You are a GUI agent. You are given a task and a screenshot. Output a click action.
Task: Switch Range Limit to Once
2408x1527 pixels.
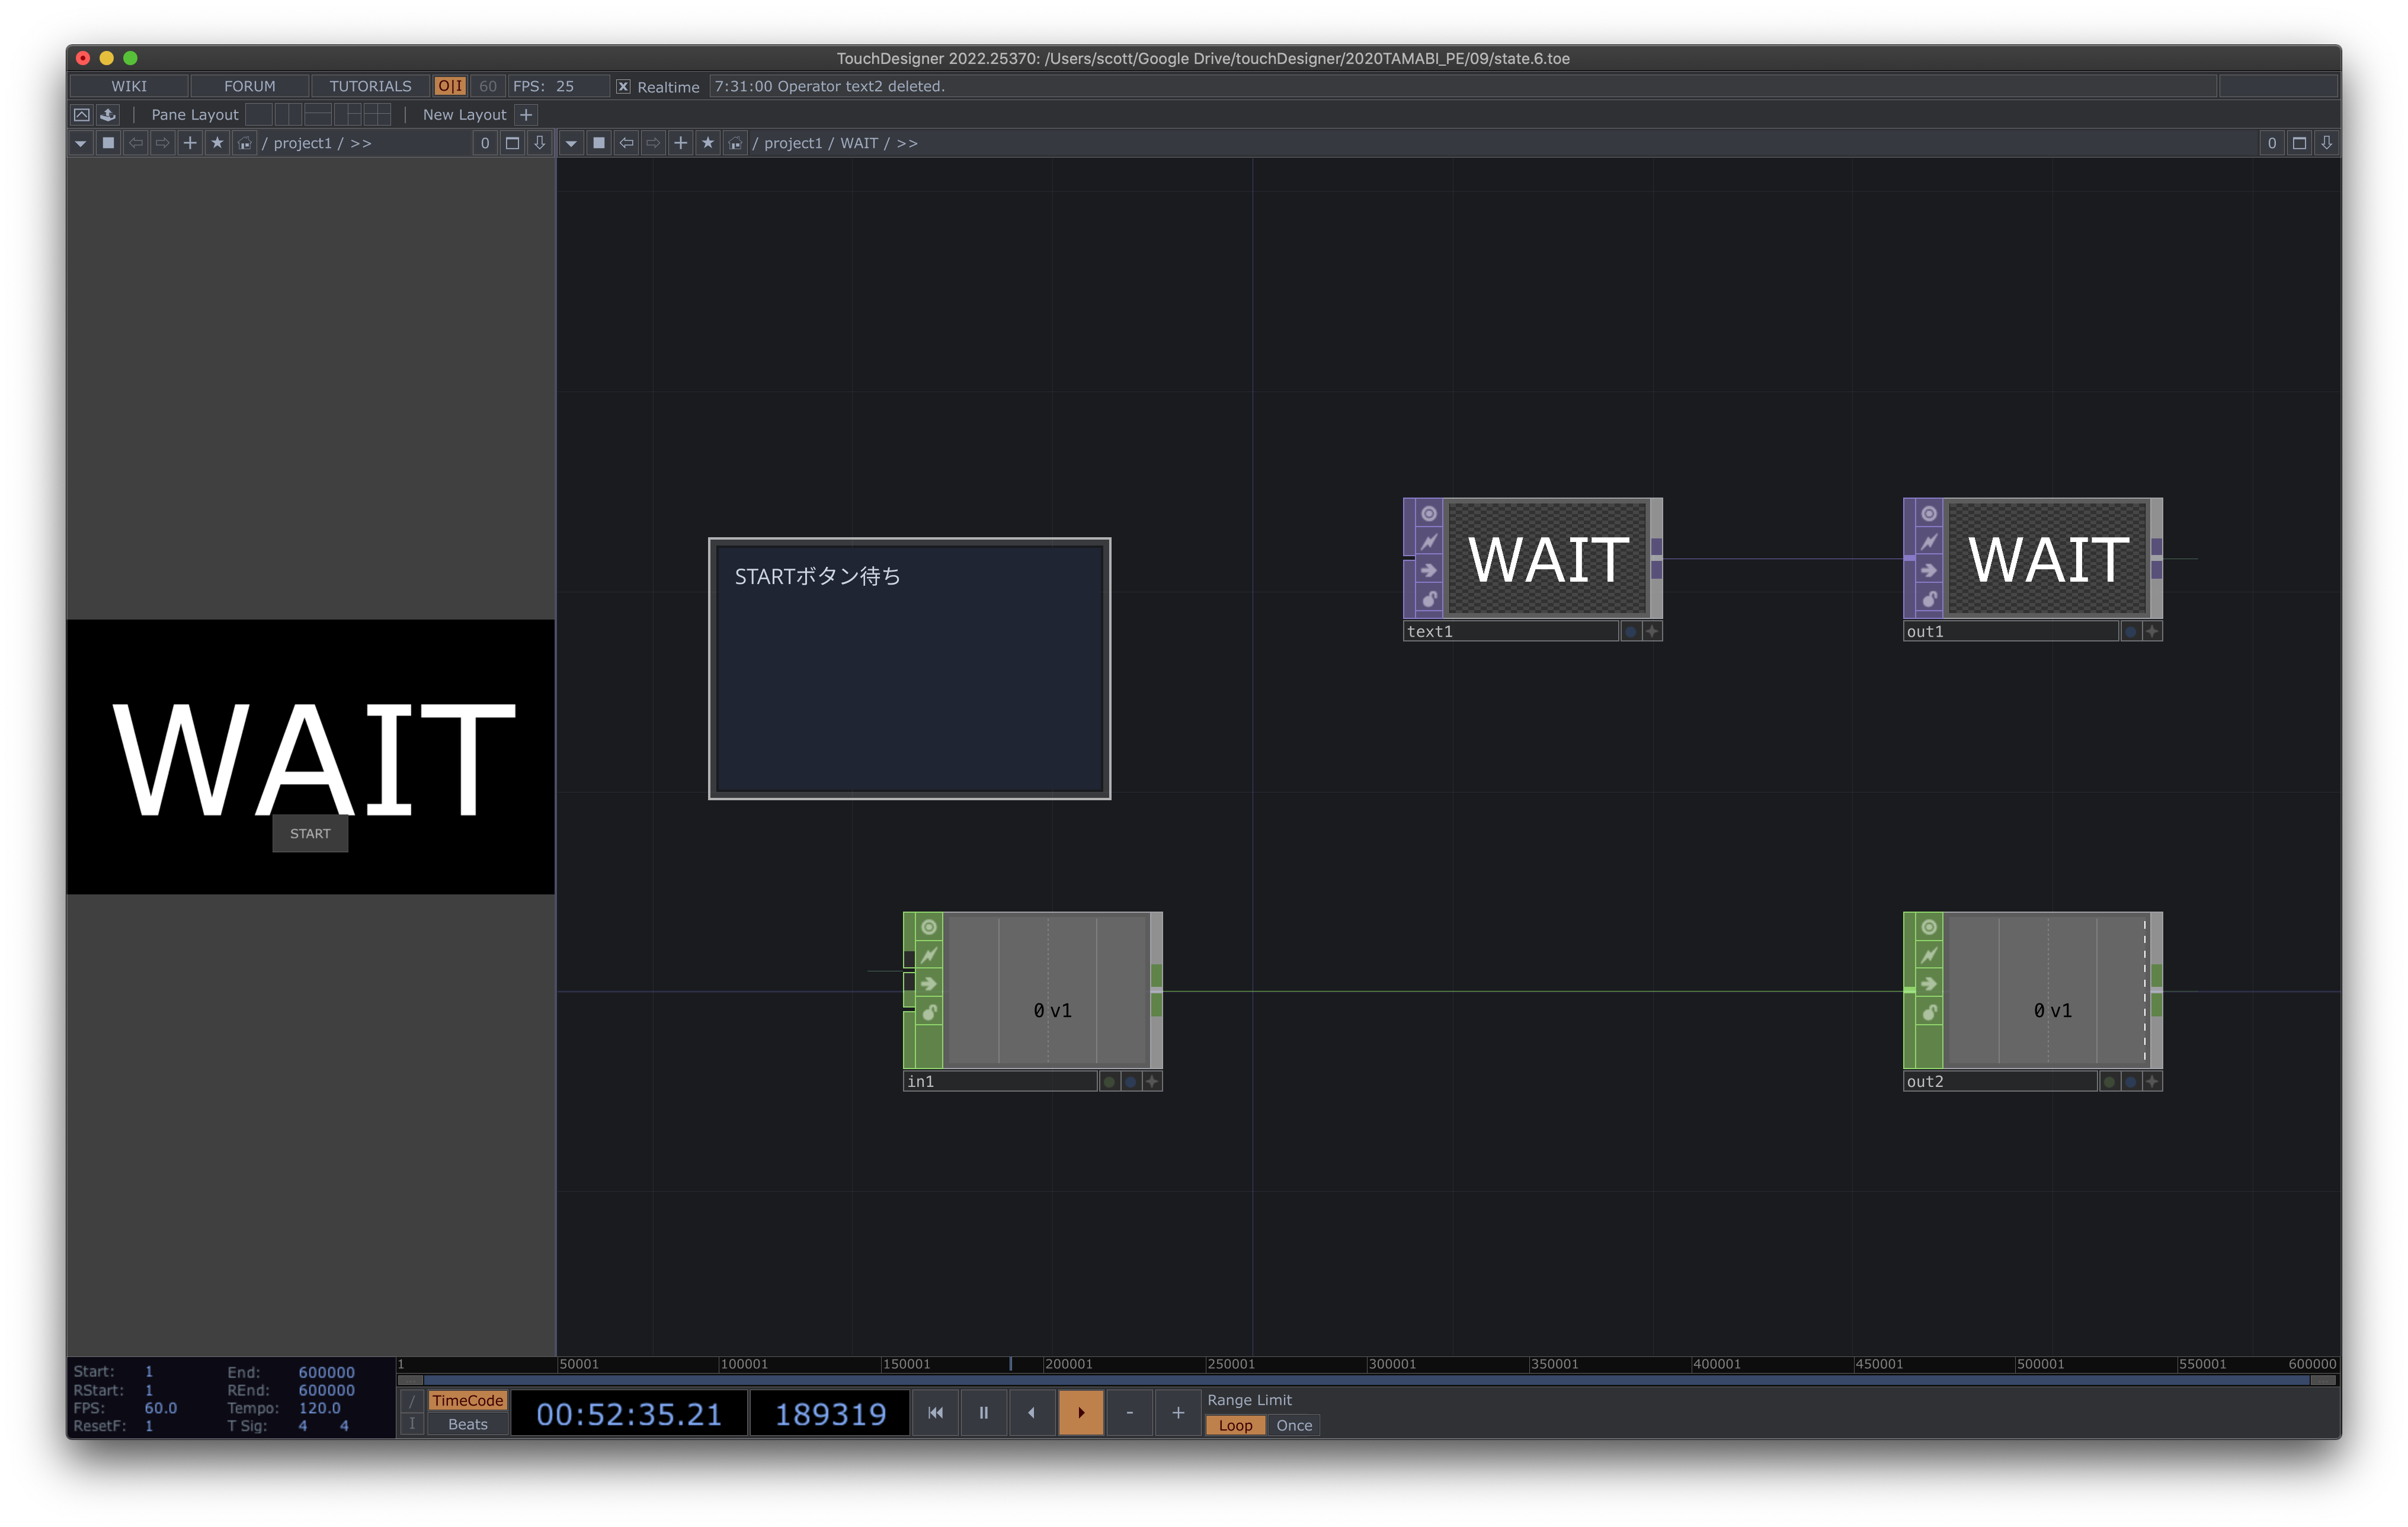click(1293, 1425)
